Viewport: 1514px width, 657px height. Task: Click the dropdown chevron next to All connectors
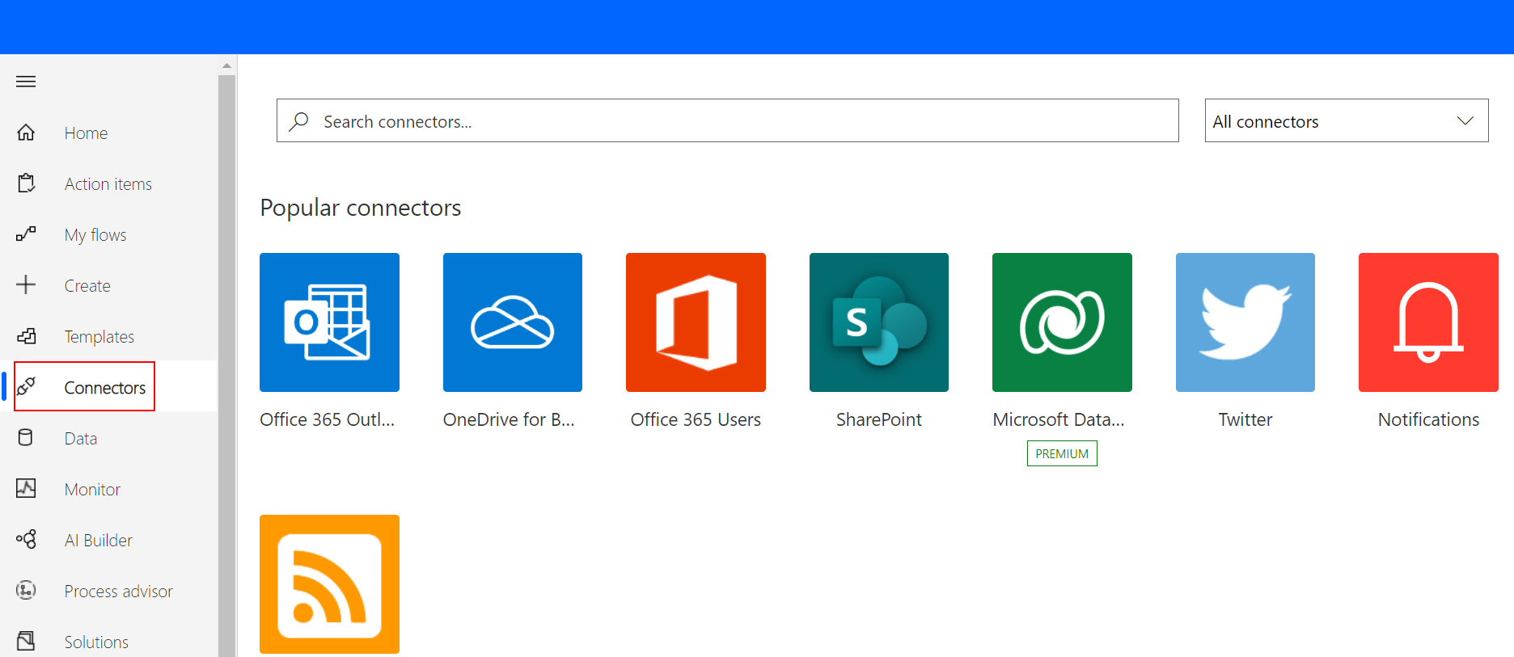coord(1465,121)
